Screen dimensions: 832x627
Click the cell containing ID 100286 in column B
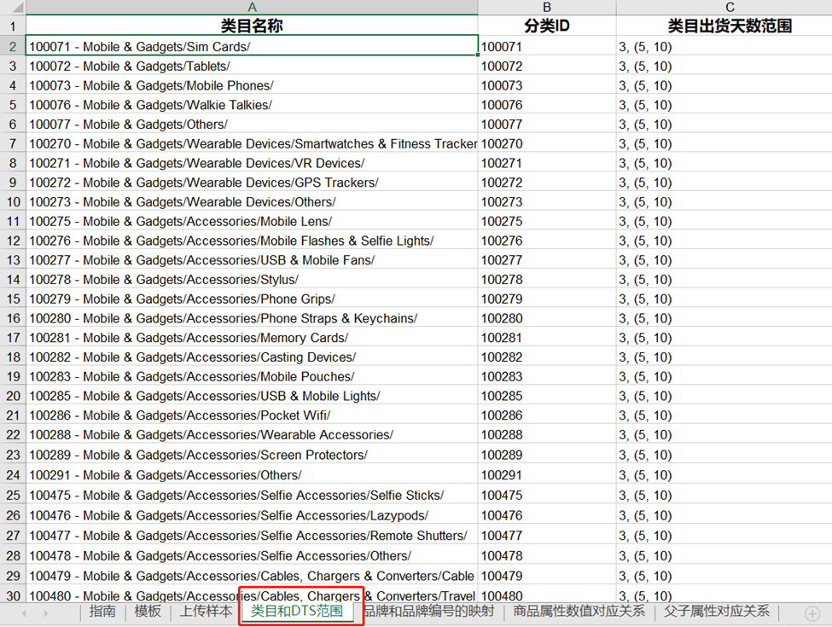547,415
